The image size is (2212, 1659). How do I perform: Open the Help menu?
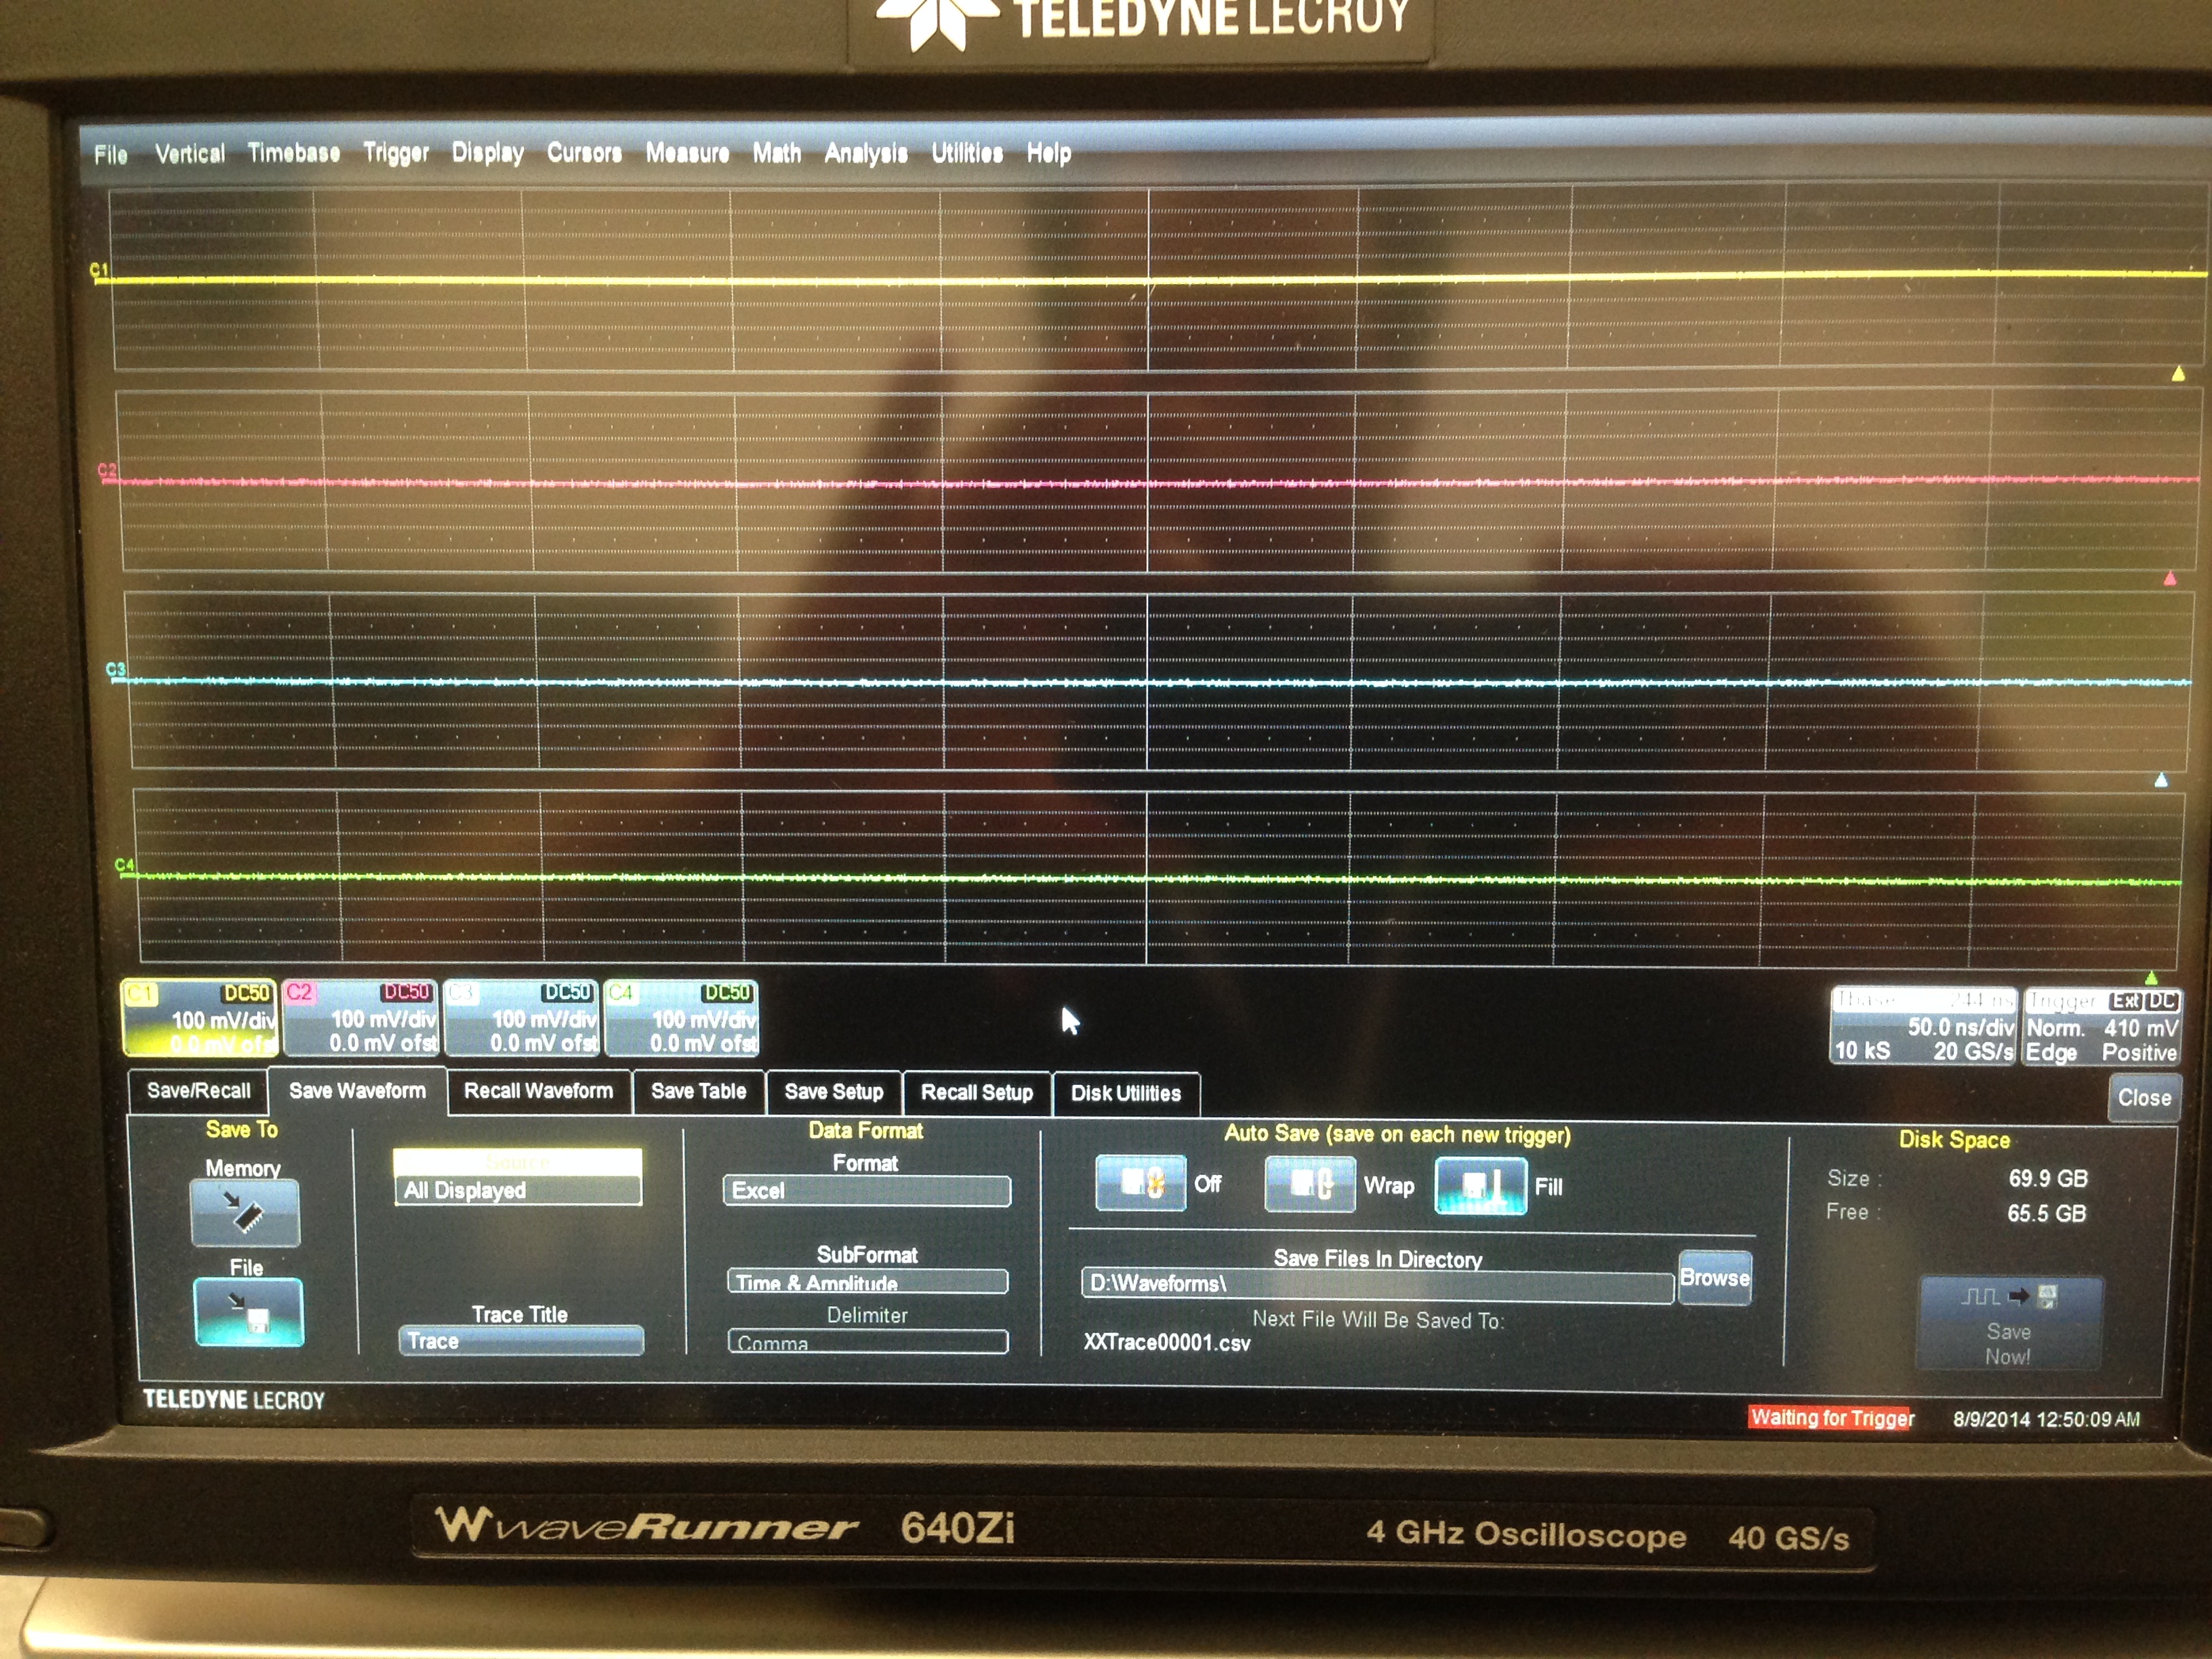click(x=1048, y=153)
